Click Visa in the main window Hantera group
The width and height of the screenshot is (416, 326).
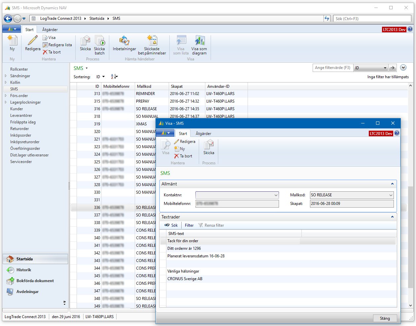pos(49,38)
